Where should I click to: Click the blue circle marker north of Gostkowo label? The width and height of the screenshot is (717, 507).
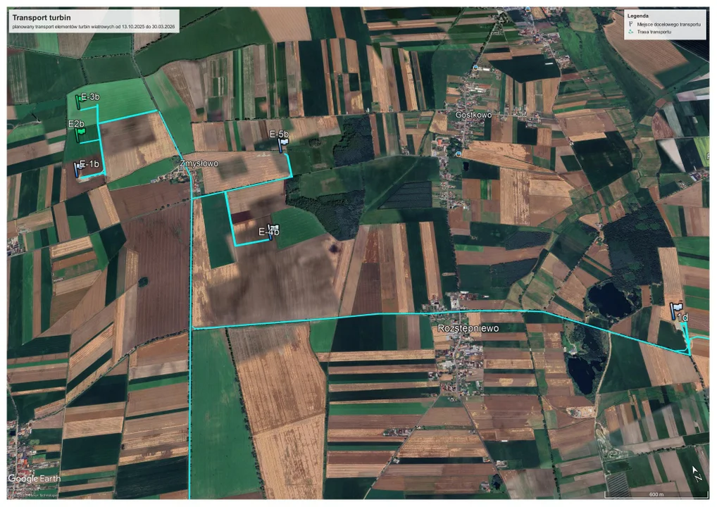(476, 68)
